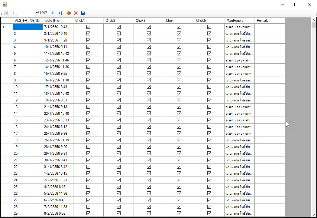Click the Chck2 column header
317x218 pixels.
click(x=118, y=21)
